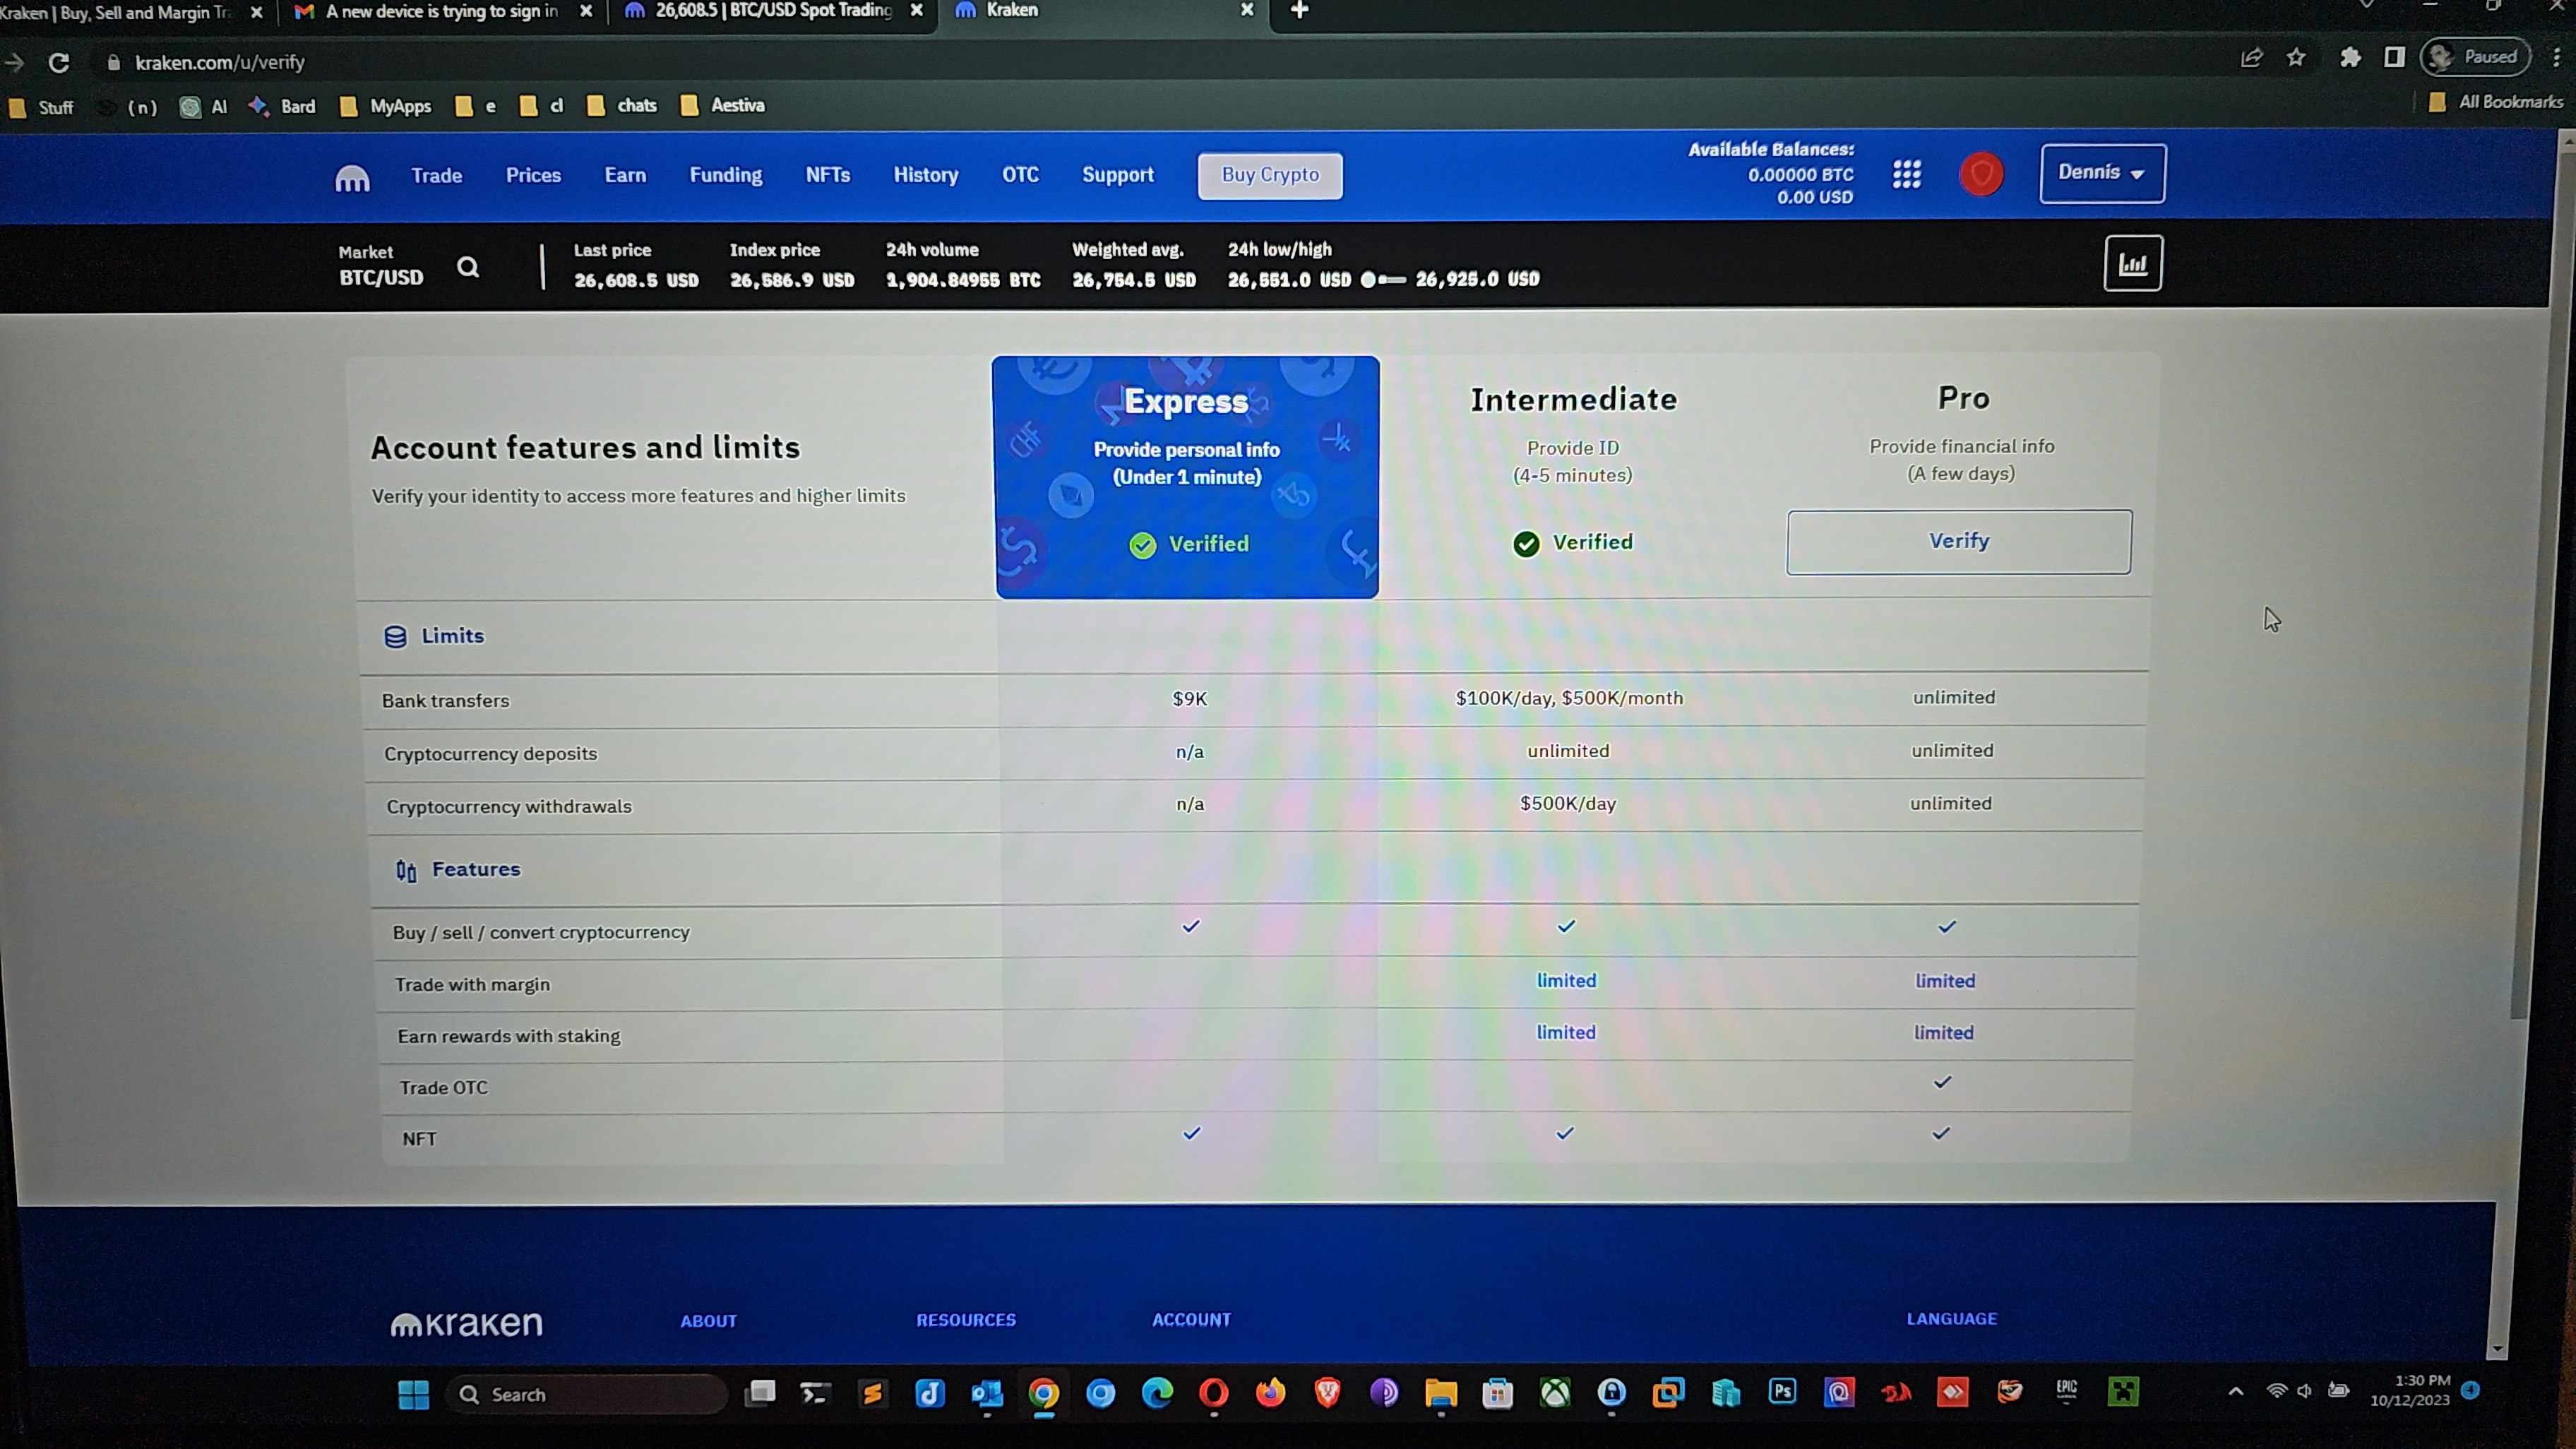Open the Funding menu item
2576x1449 pixels.
click(725, 175)
